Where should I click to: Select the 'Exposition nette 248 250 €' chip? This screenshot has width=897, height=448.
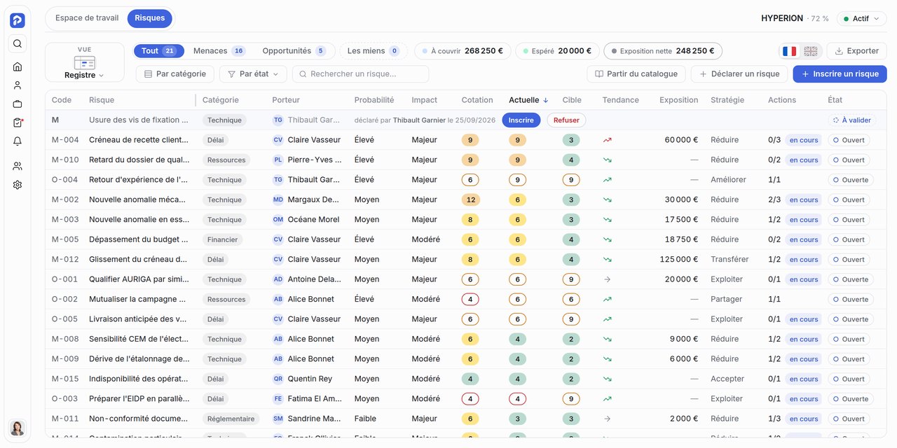(663, 51)
